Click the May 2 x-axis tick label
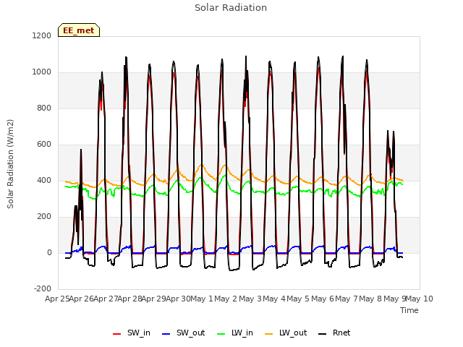This screenshot has width=463, height=347. pyautogui.click(x=226, y=299)
